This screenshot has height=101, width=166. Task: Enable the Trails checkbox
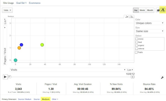(136, 52)
